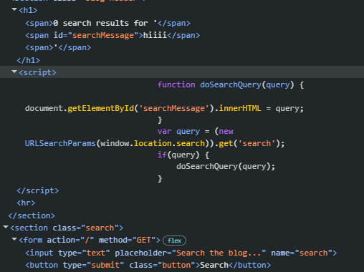
Task: Click the 'hiiii' text inside searchMessage span
Action: coord(155,35)
